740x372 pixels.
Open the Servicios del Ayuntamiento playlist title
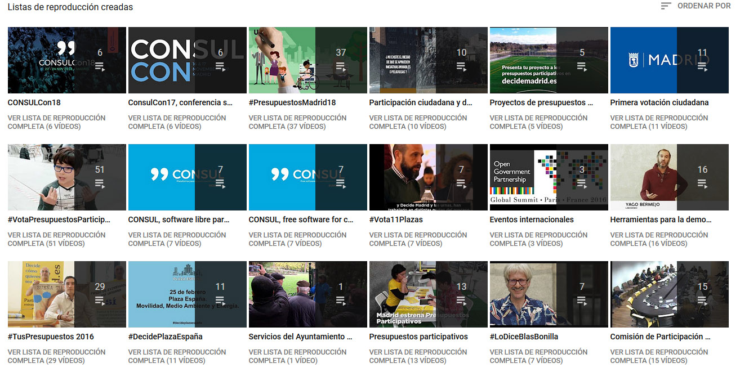point(301,337)
